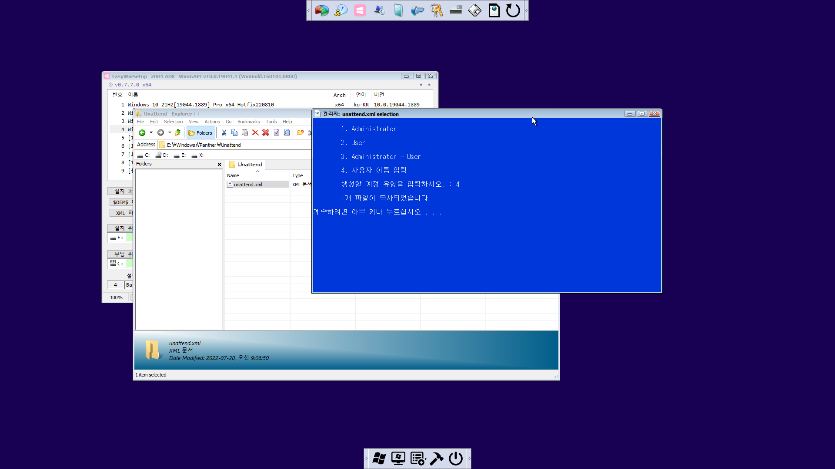Open the back history dropdown arrow

[x=151, y=133]
